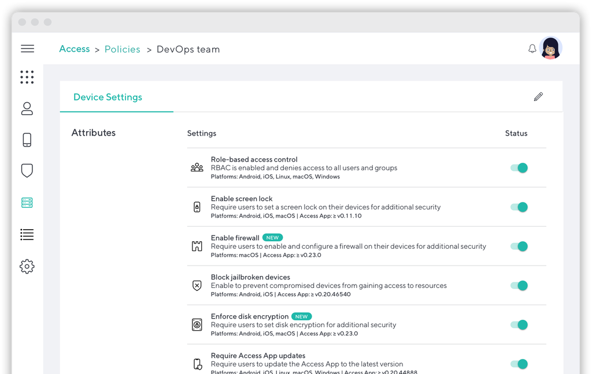Screen dimensions: 592x374
Task: Turn off Enable firewall toggle
Action: coord(519,246)
